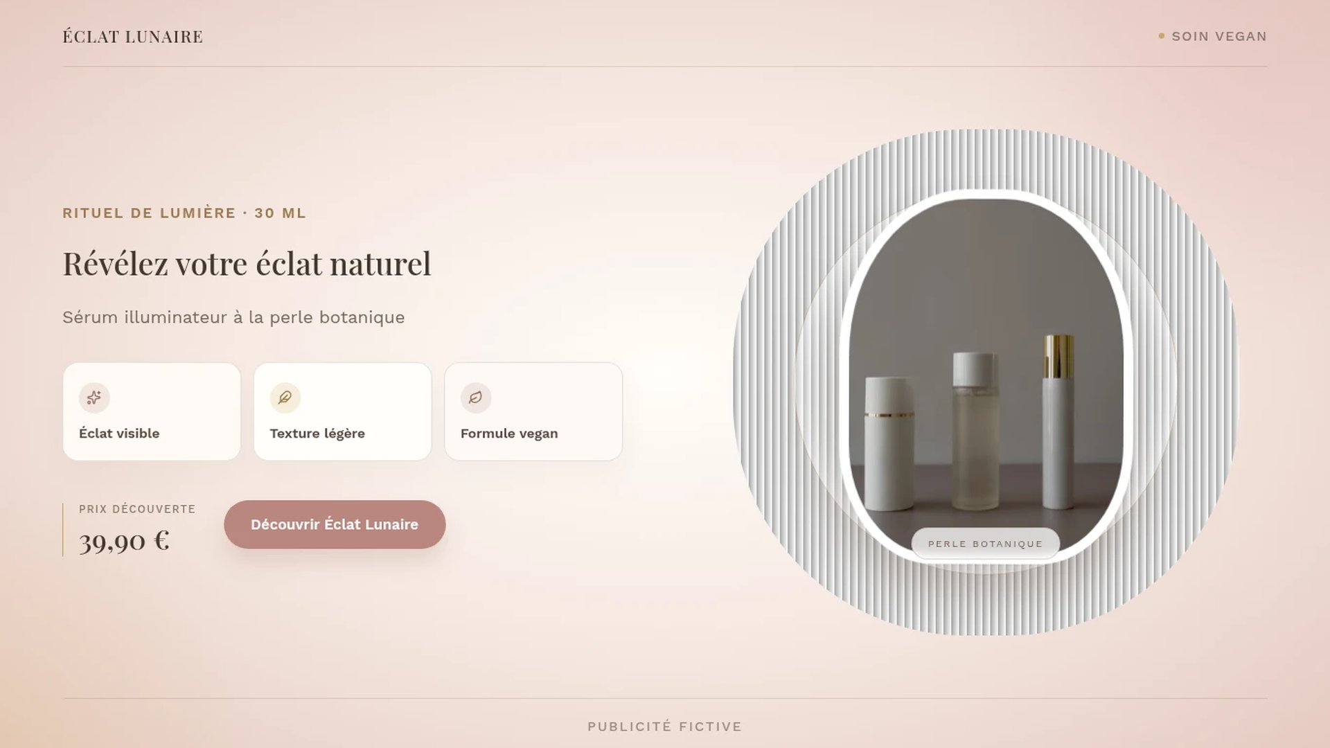Click the PUBLICITÉ FICTIVE footer text
This screenshot has width=1330, height=748.
pyautogui.click(x=665, y=727)
